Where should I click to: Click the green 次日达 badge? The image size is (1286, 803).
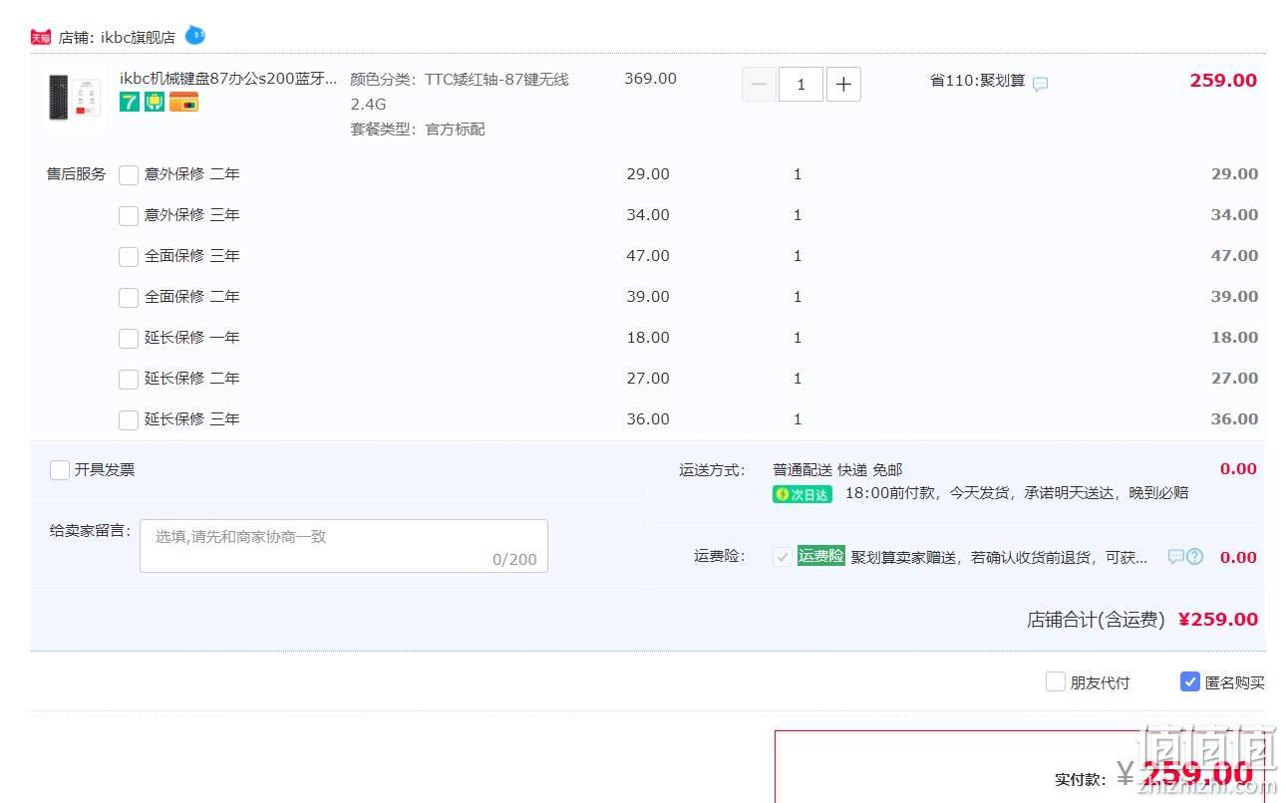(x=803, y=494)
